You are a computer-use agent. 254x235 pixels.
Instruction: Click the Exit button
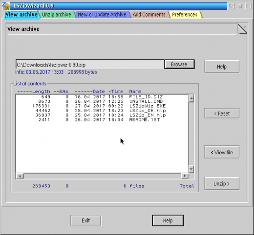(86, 220)
